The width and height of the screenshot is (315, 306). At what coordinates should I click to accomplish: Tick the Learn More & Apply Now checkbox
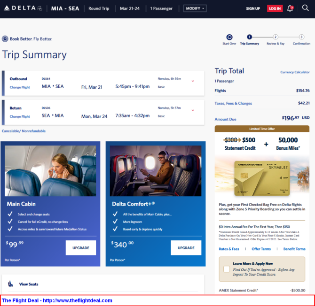(x=227, y=269)
